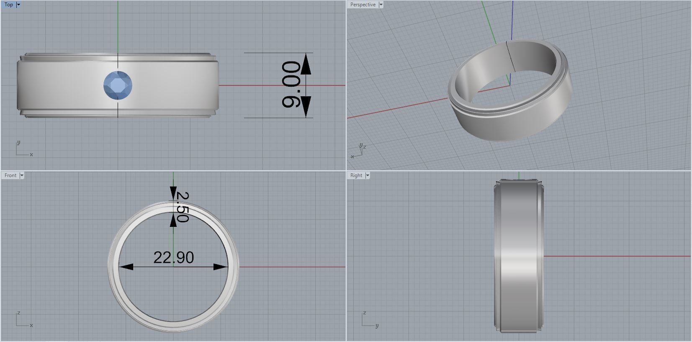Screen dimensions: 692x342
Task: Click the Perspective viewport title label
Action: pyautogui.click(x=363, y=5)
